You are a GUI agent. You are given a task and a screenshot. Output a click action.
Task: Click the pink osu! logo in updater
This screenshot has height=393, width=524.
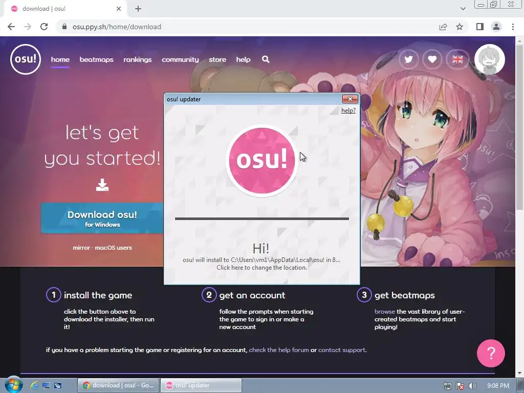point(261,161)
